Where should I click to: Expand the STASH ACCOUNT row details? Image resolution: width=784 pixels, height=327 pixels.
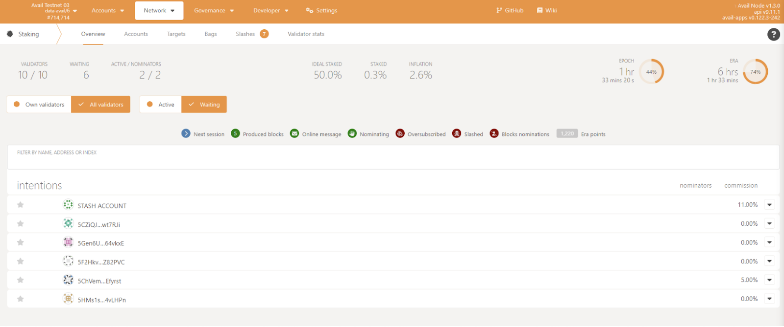tap(769, 205)
